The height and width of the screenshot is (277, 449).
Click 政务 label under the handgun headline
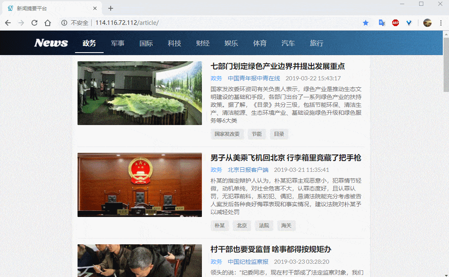click(x=216, y=170)
